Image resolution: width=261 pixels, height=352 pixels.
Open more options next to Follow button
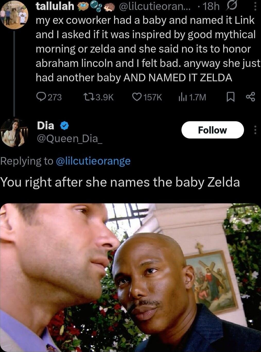click(255, 130)
